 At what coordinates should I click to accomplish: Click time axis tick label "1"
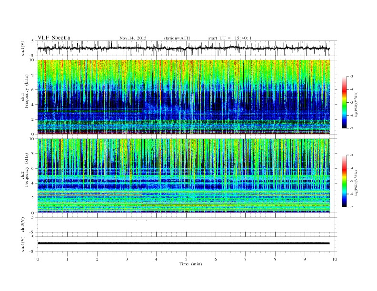68,259
